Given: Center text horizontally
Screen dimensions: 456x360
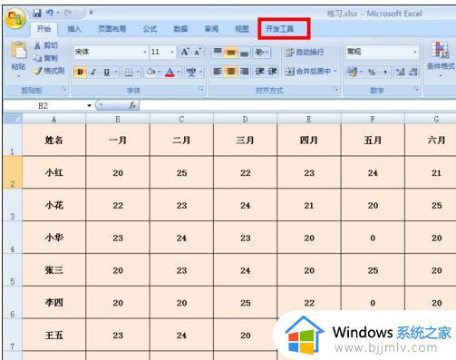Looking at the screenshot, I should click(231, 72).
